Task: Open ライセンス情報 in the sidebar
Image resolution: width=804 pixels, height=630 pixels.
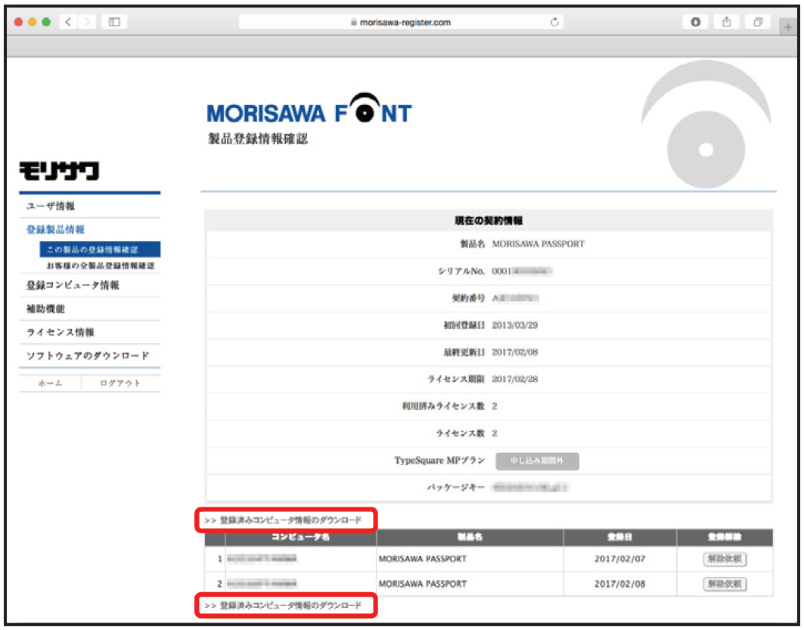Action: tap(61, 332)
